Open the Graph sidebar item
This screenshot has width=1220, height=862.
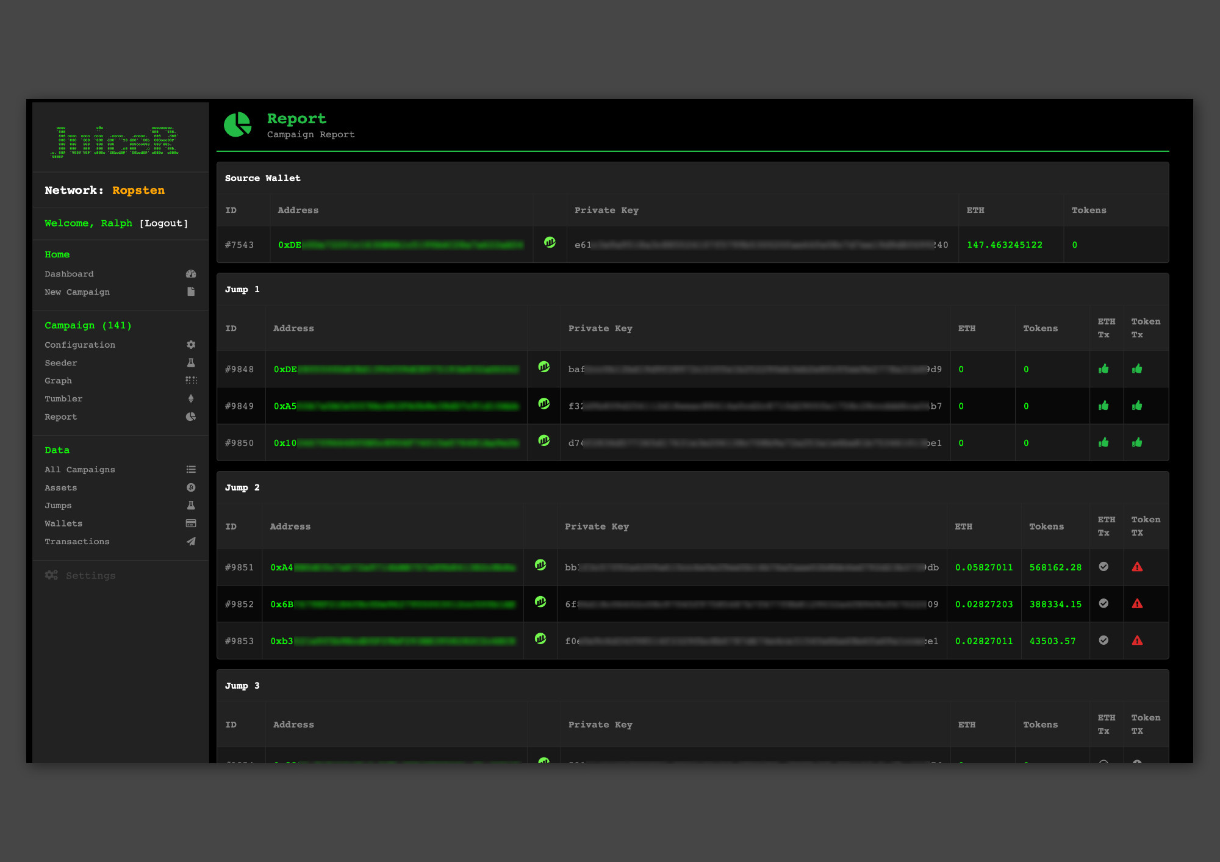tap(58, 381)
